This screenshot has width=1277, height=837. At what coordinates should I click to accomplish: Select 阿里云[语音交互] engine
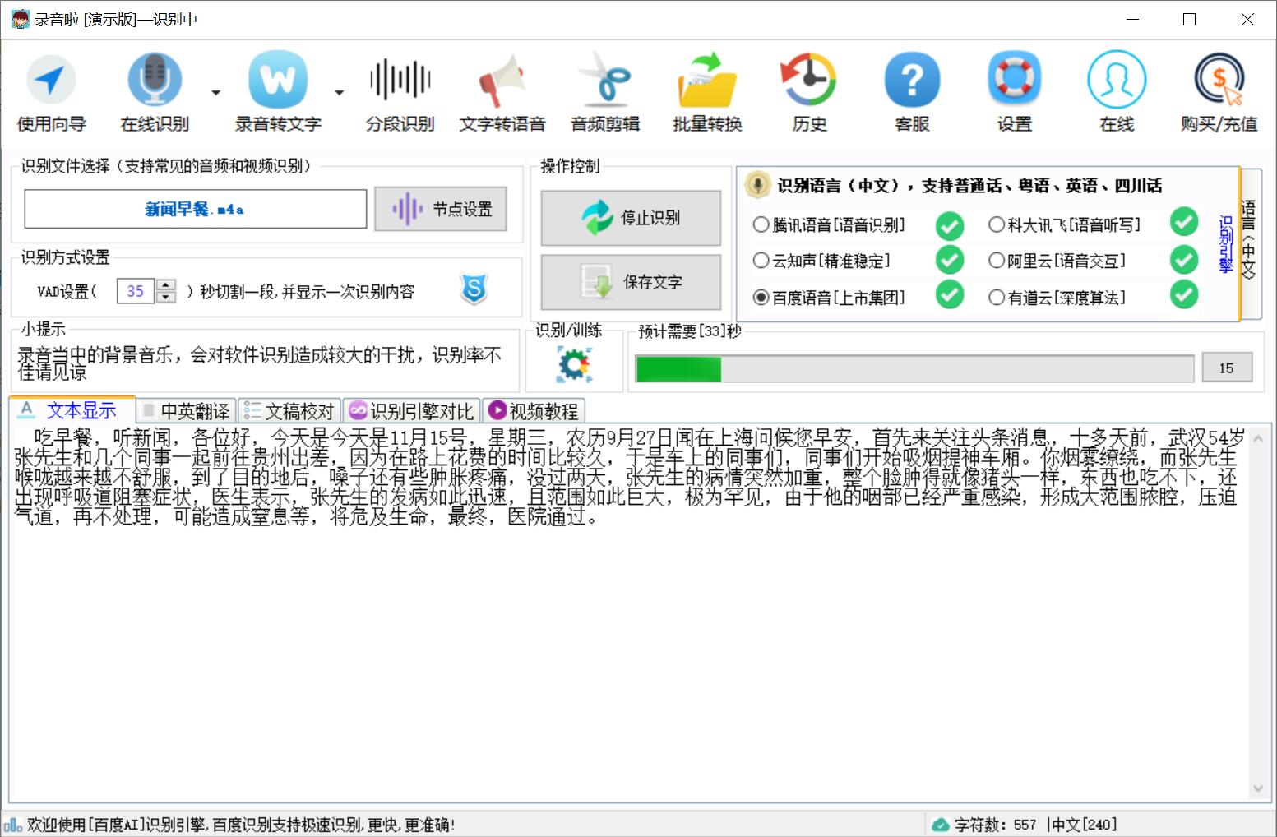1057,261
